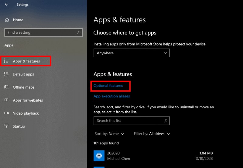Click the Offline maps map icon
The height and width of the screenshot is (168, 243).
[6, 87]
